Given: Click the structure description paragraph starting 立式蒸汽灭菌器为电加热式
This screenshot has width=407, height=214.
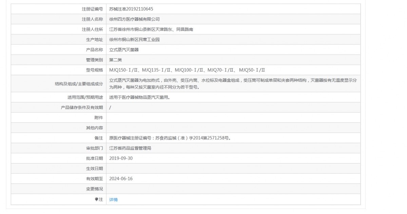Looking at the screenshot, I should 233,84.
